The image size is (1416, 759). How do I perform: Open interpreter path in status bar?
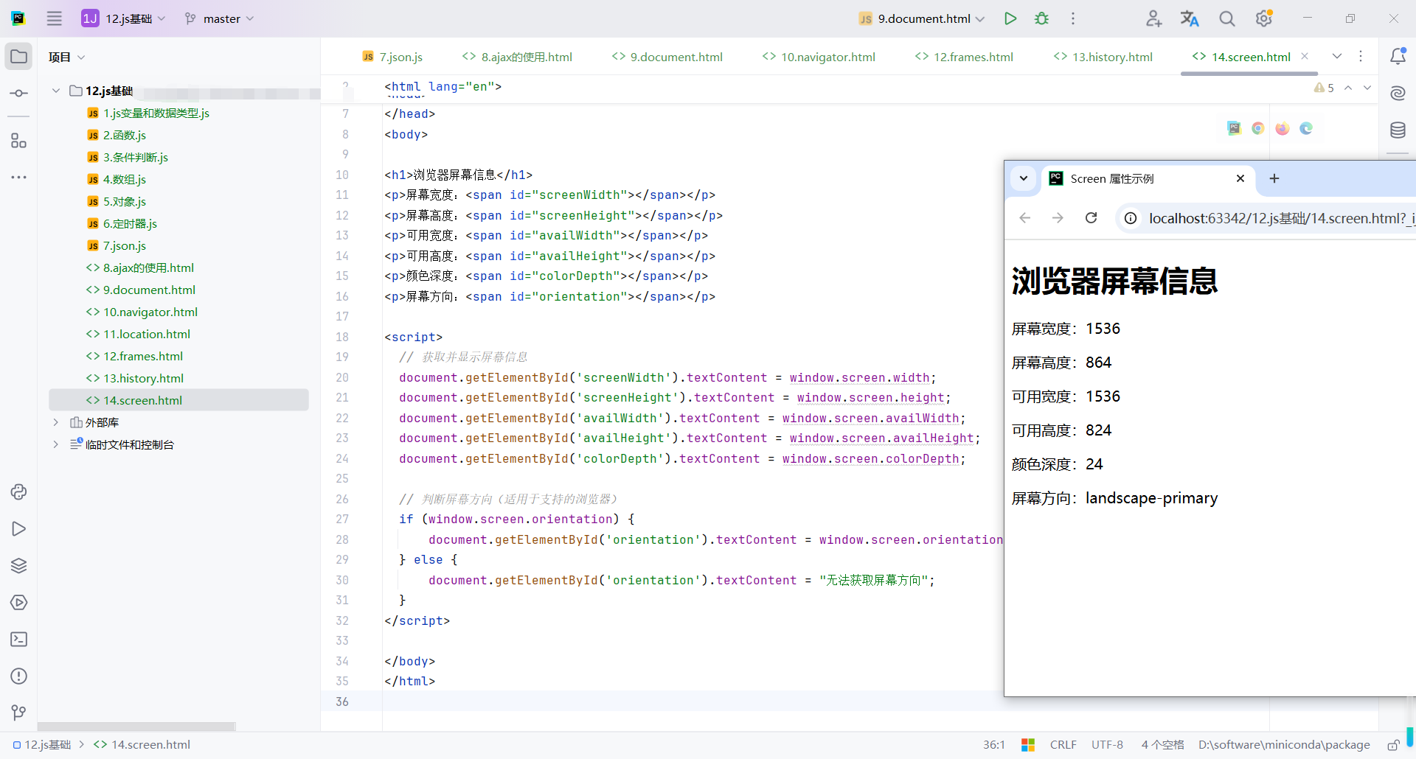tap(1284, 745)
